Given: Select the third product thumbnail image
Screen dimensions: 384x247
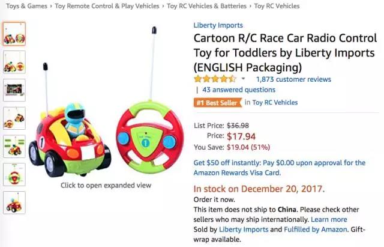Looking at the screenshot, I should tap(14, 90).
